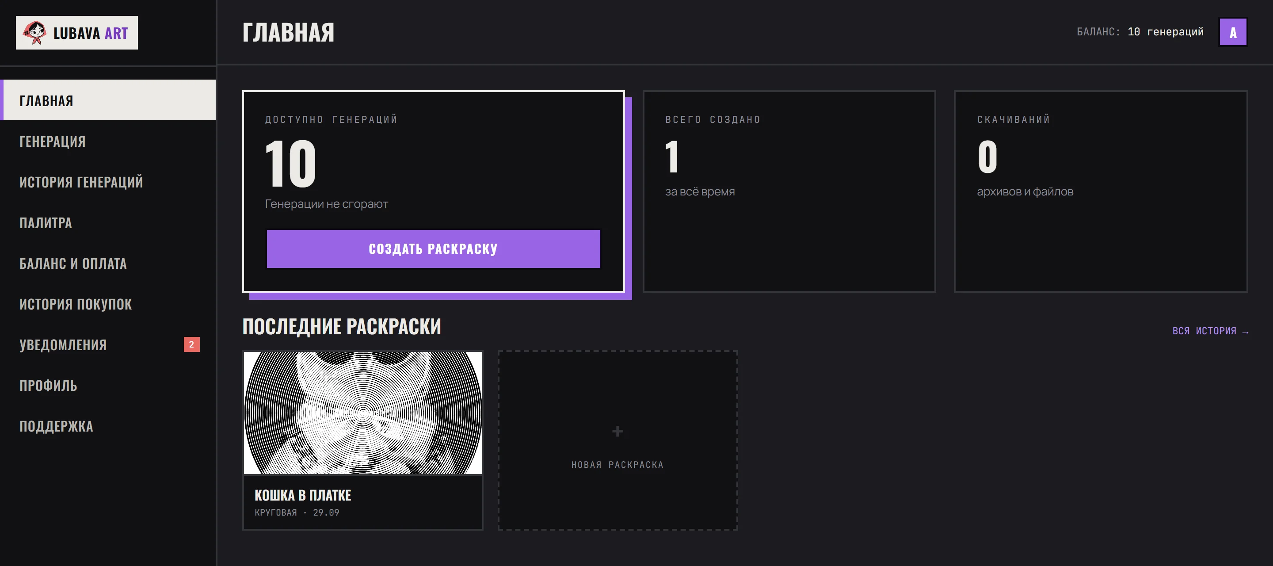Click the архивов и файлов text
The width and height of the screenshot is (1273, 566).
click(1025, 191)
